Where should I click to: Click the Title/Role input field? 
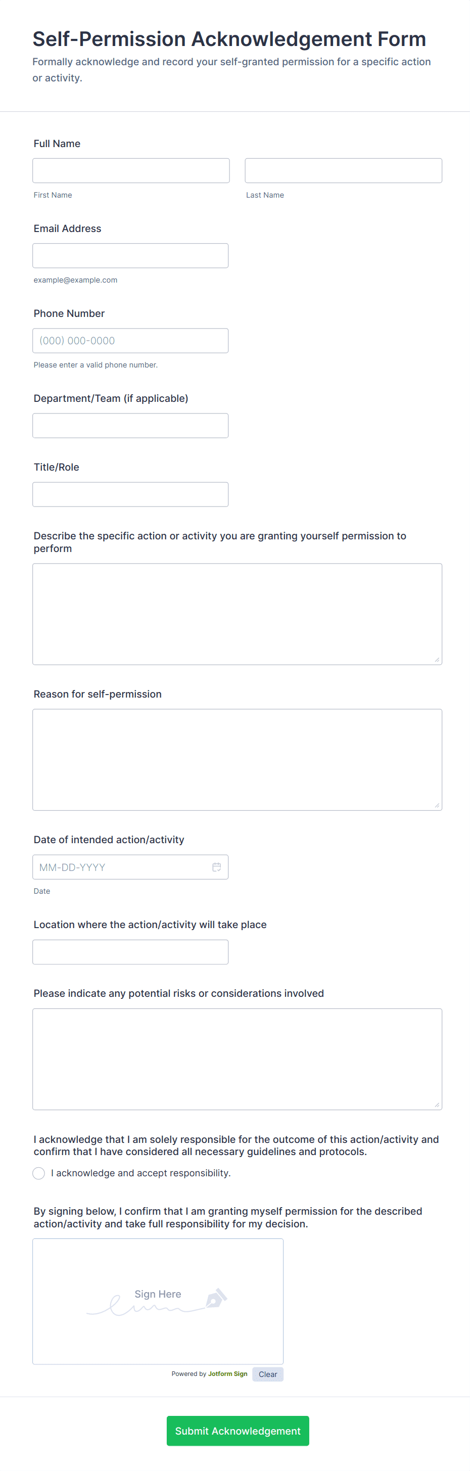tap(130, 494)
